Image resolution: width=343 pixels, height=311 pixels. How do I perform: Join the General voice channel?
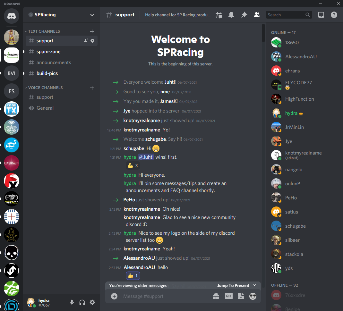(x=62, y=108)
